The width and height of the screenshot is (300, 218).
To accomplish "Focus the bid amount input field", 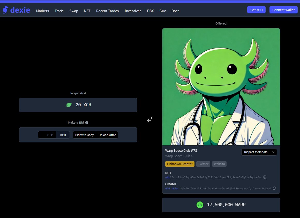I will click(x=47, y=135).
